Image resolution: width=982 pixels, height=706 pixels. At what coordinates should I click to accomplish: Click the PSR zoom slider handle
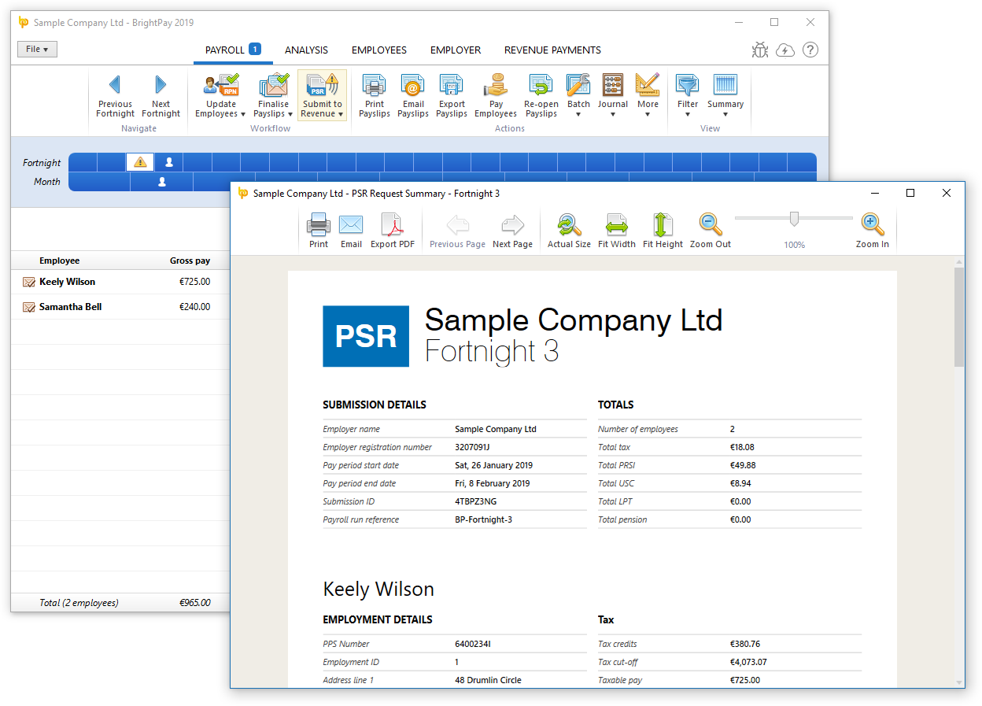click(794, 219)
